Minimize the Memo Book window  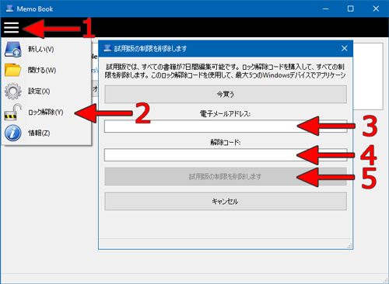pyautogui.click(x=326, y=9)
